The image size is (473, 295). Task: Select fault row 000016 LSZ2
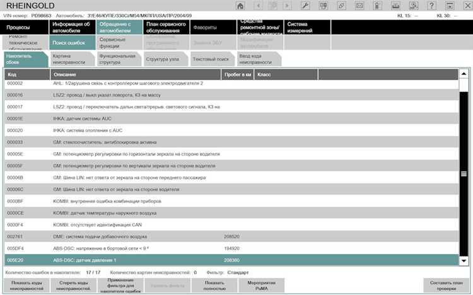(x=231, y=95)
